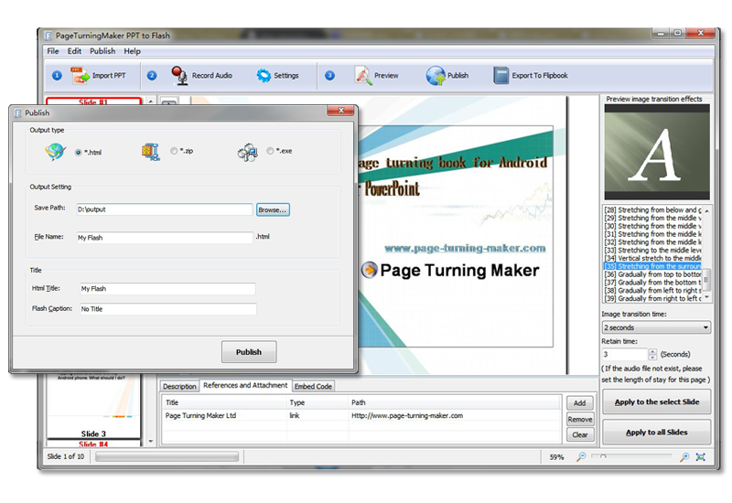Open Settings via the gear icon
732x503 pixels.
[264, 75]
